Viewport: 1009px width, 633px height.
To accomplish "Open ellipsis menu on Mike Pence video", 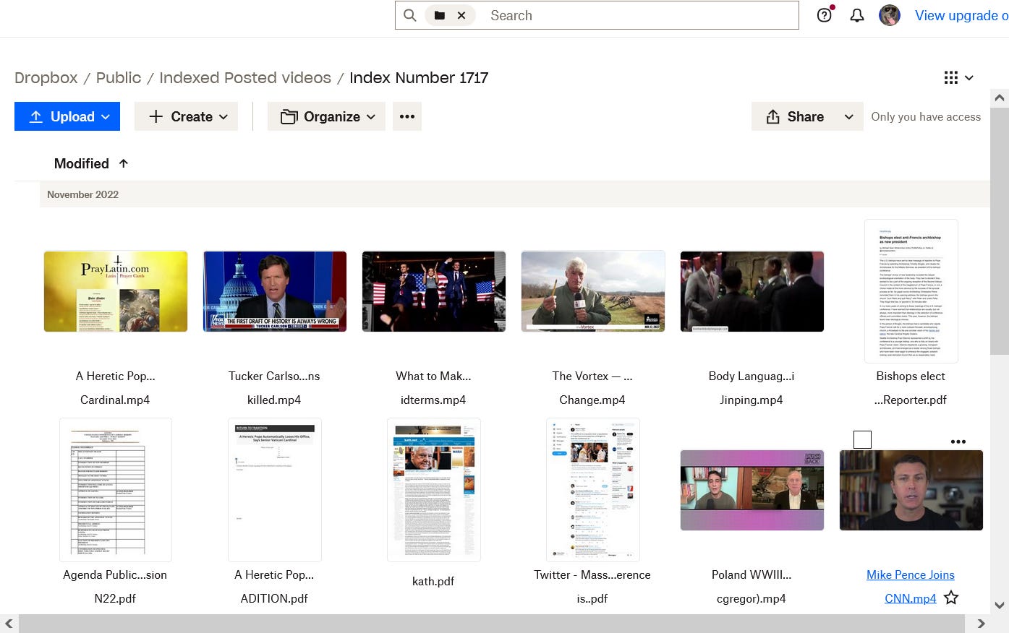I will pyautogui.click(x=958, y=442).
